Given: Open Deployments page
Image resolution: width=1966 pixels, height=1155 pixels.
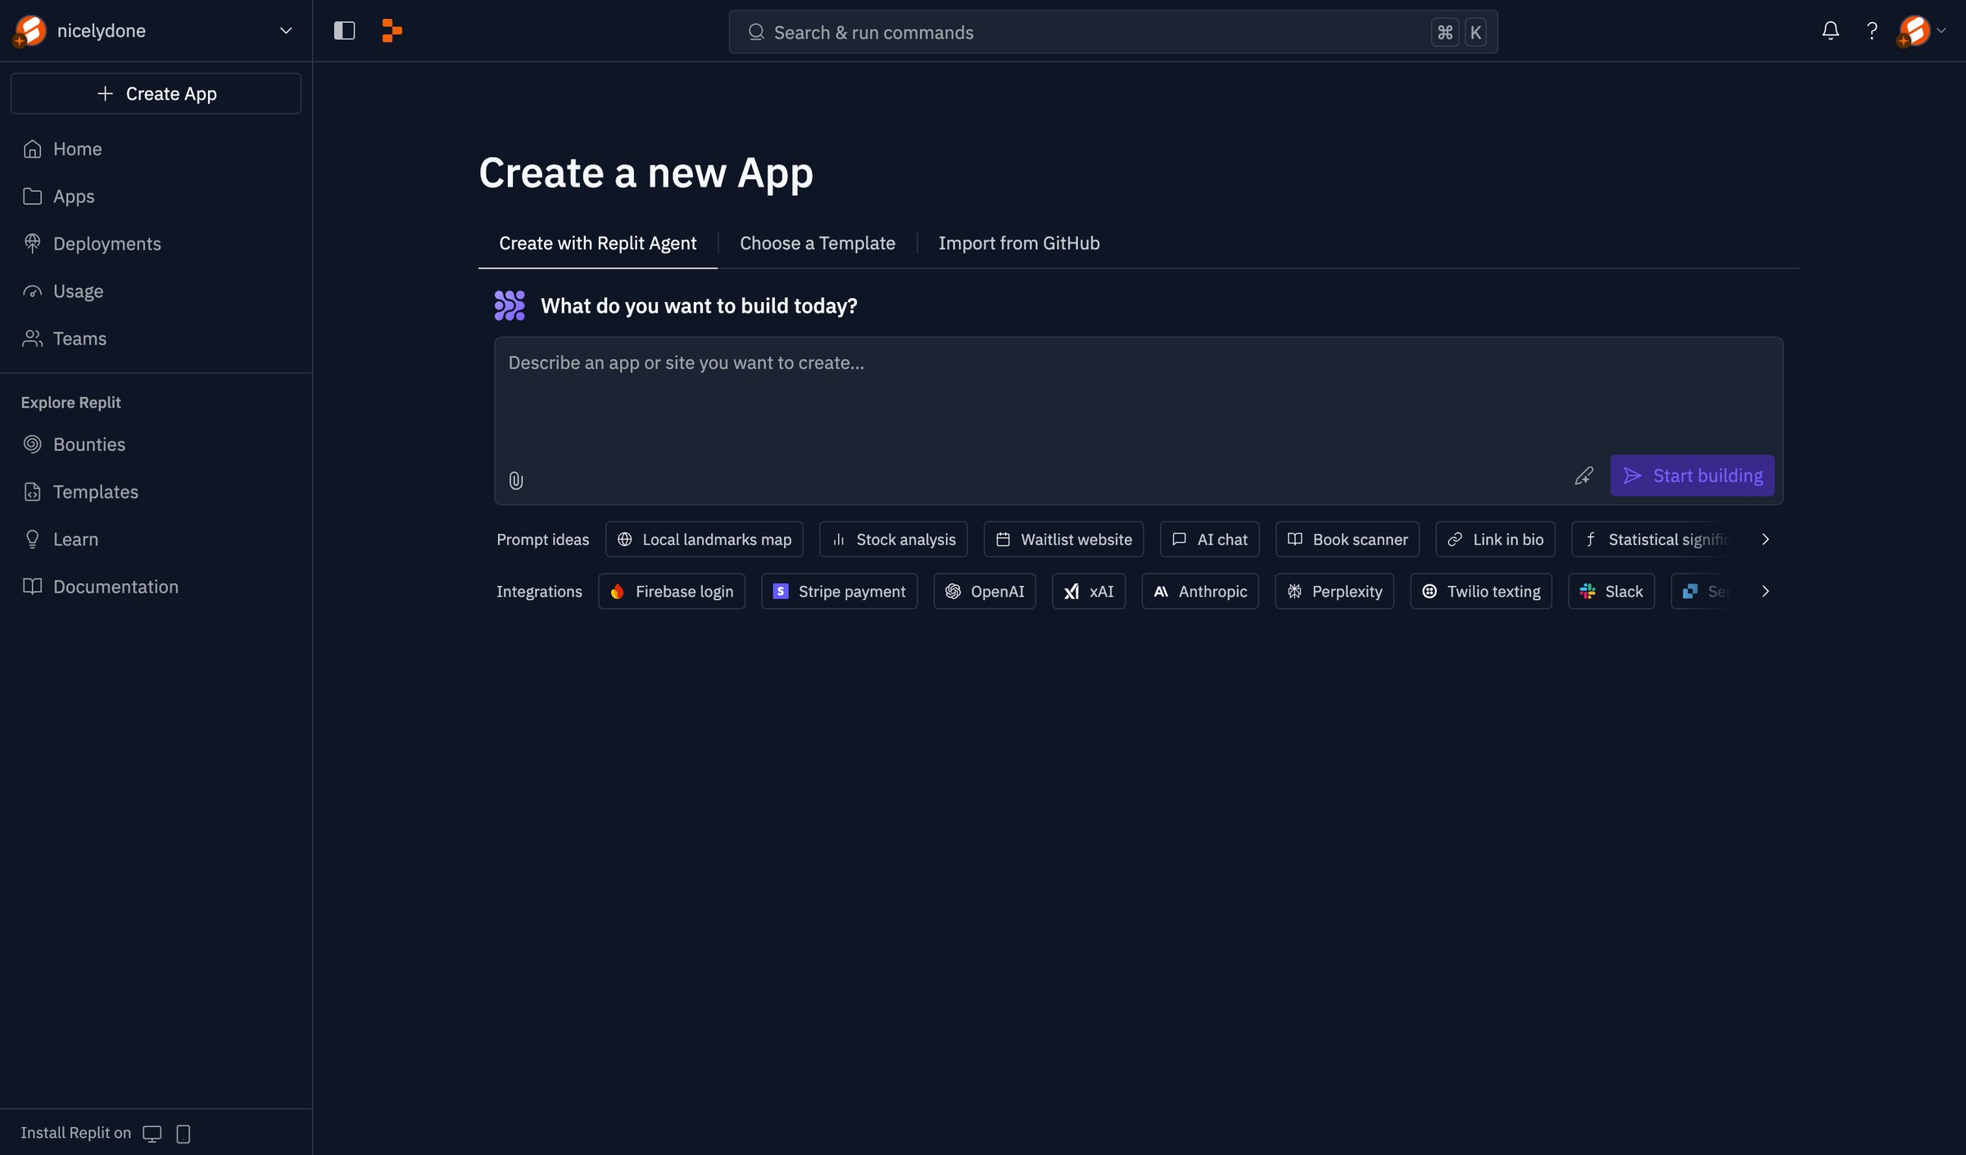Looking at the screenshot, I should pos(156,244).
